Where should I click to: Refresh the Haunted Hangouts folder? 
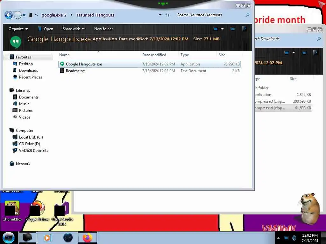pos(167,15)
